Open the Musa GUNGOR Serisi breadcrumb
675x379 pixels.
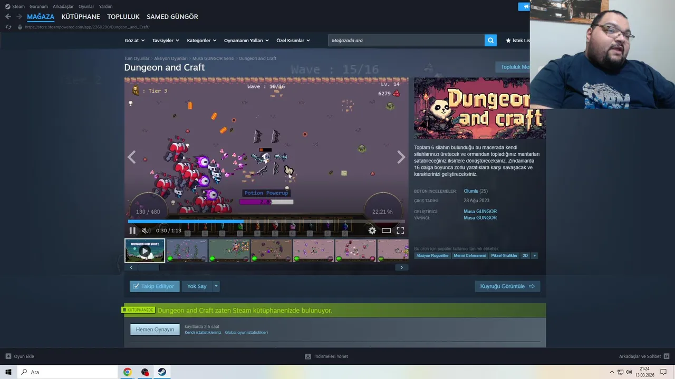213,58
